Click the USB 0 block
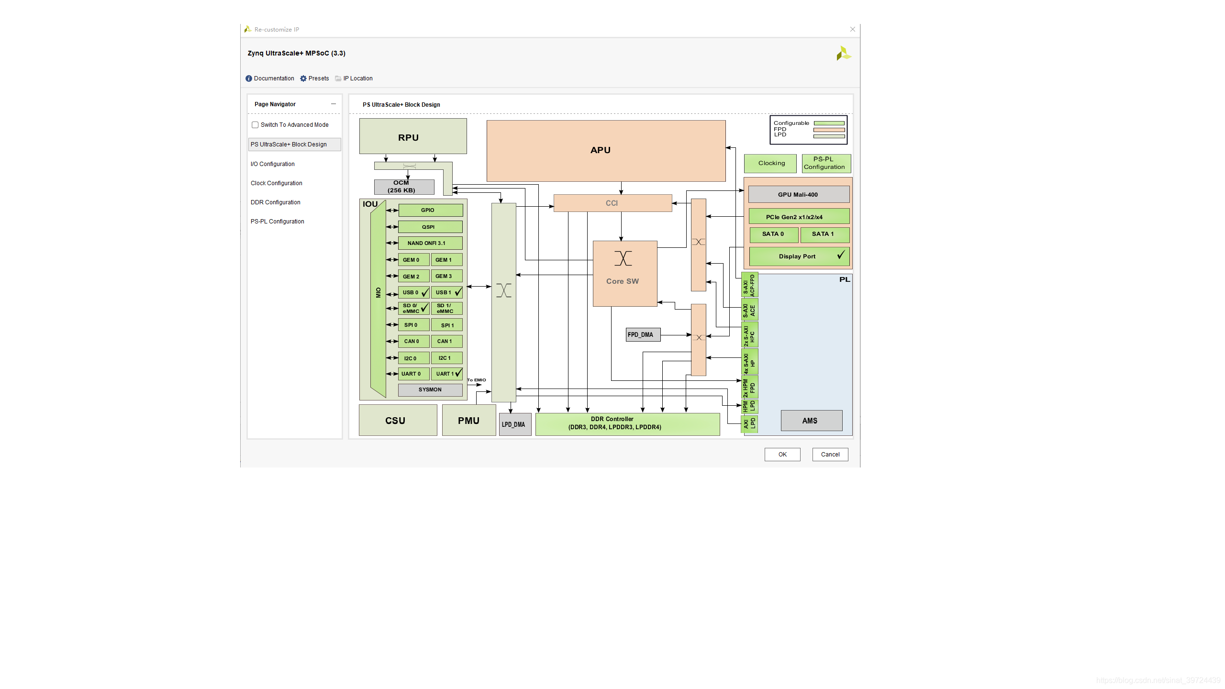Image resolution: width=1225 pixels, height=689 pixels. (413, 292)
